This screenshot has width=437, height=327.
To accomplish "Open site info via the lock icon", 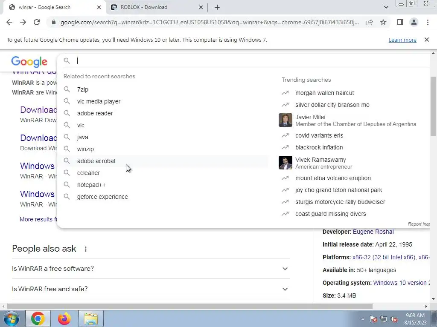I will (x=54, y=22).
